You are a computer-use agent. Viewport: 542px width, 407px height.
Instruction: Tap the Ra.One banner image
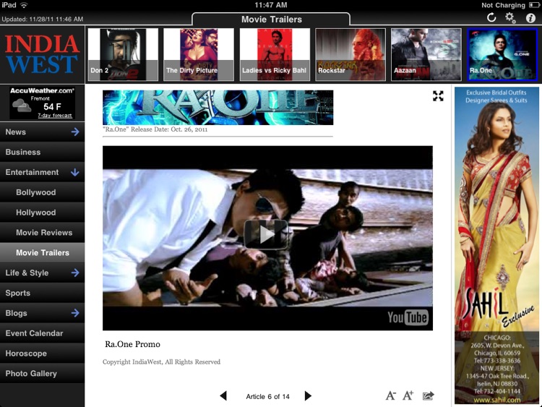(x=218, y=107)
